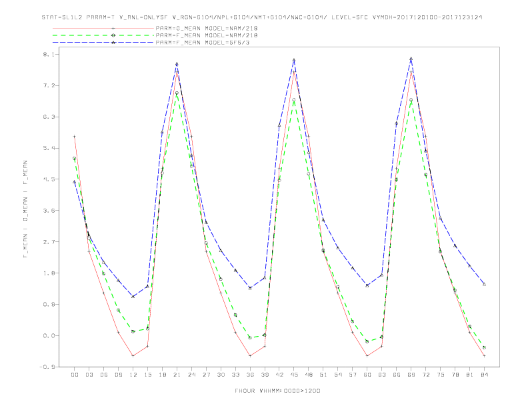Click x-axis tick label 48

point(309,375)
